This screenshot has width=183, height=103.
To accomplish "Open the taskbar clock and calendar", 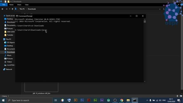I will click(171, 100).
